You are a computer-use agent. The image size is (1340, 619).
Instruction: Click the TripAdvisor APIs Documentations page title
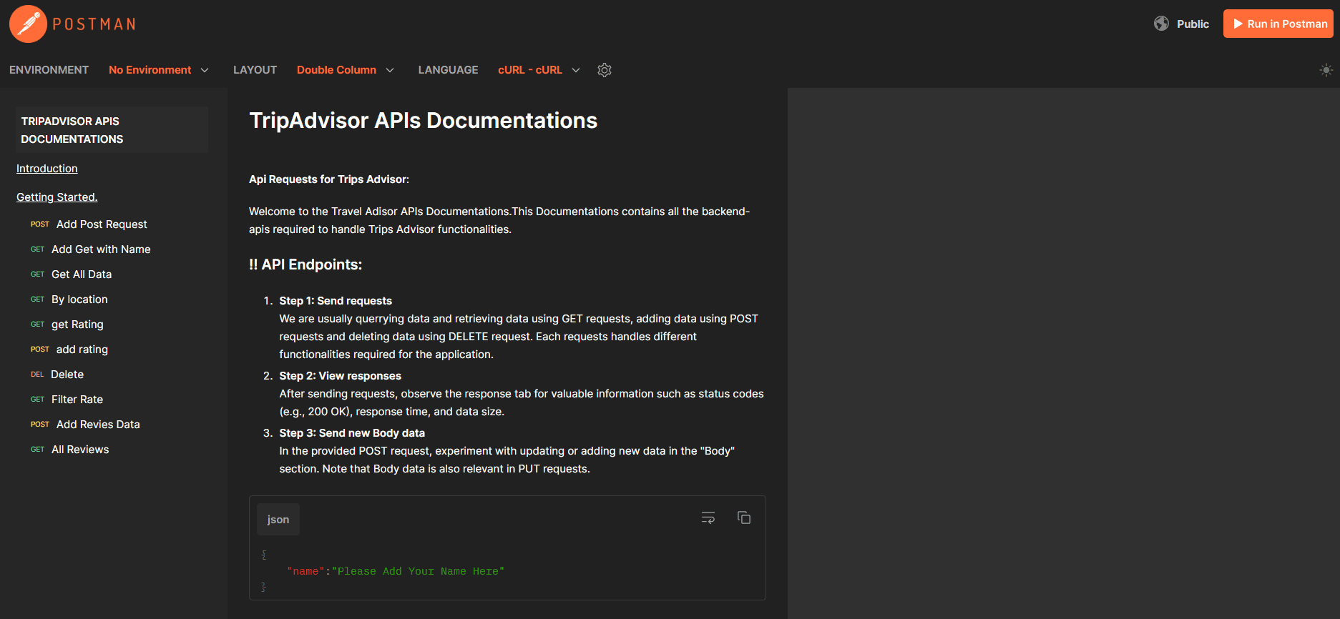423,121
